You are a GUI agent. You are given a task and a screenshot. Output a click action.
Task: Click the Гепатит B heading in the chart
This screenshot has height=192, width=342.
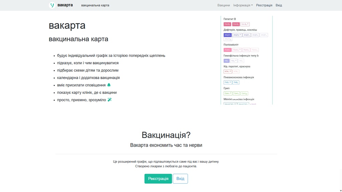point(229,19)
